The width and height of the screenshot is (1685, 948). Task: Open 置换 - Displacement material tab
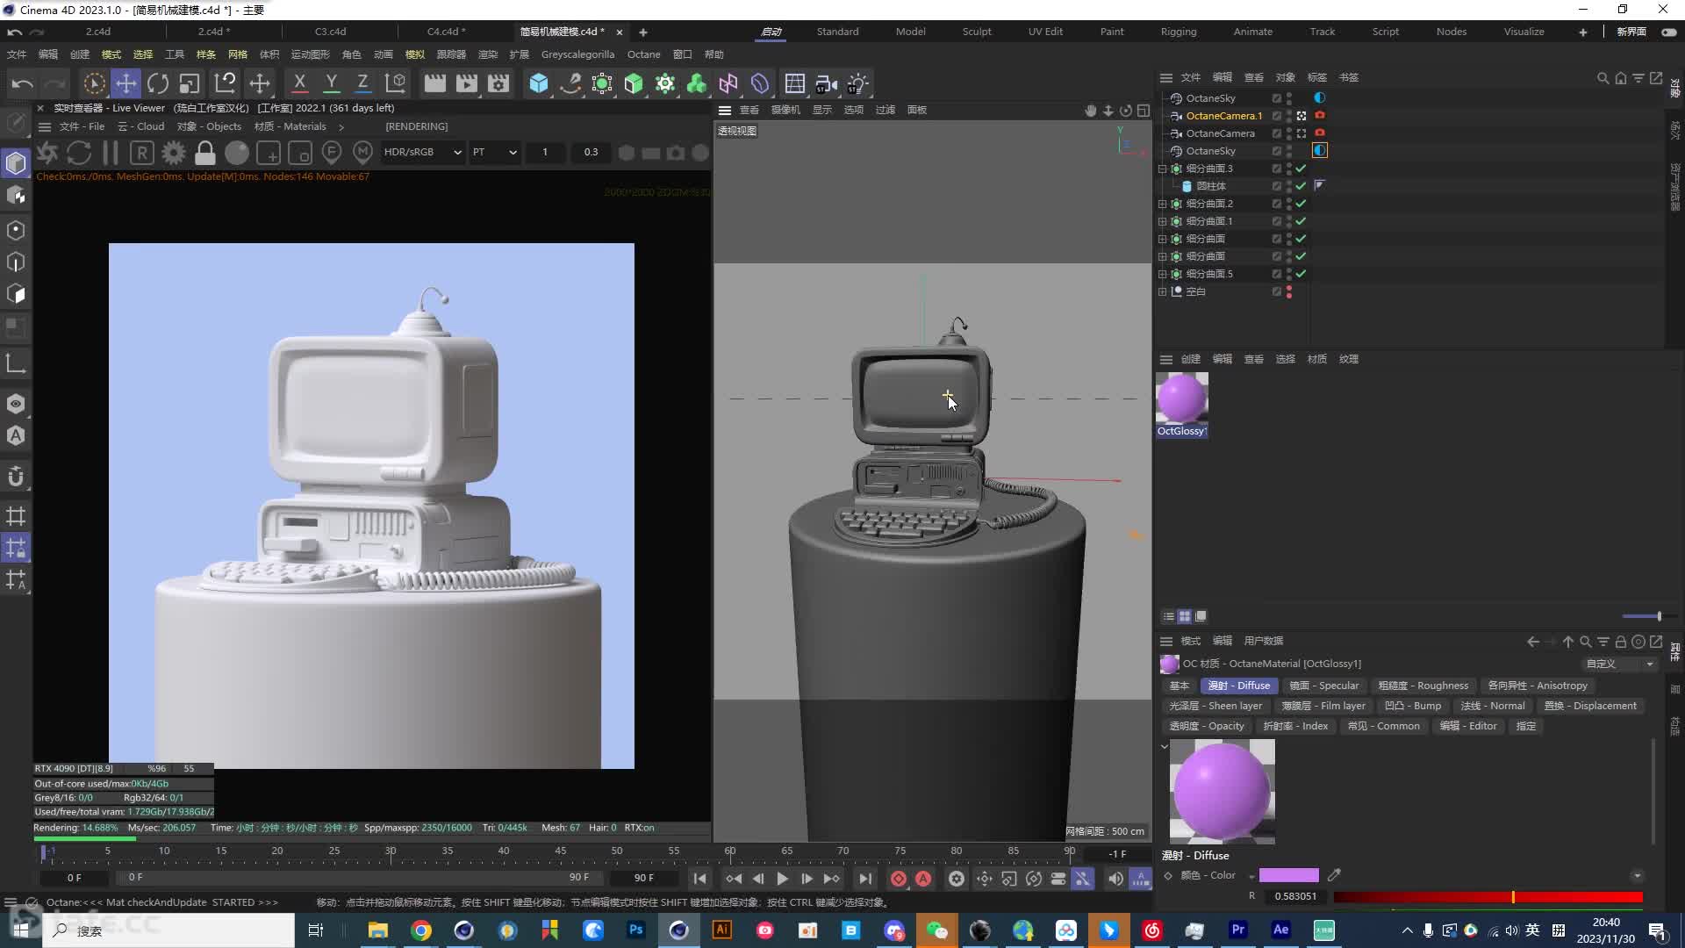[x=1590, y=706]
